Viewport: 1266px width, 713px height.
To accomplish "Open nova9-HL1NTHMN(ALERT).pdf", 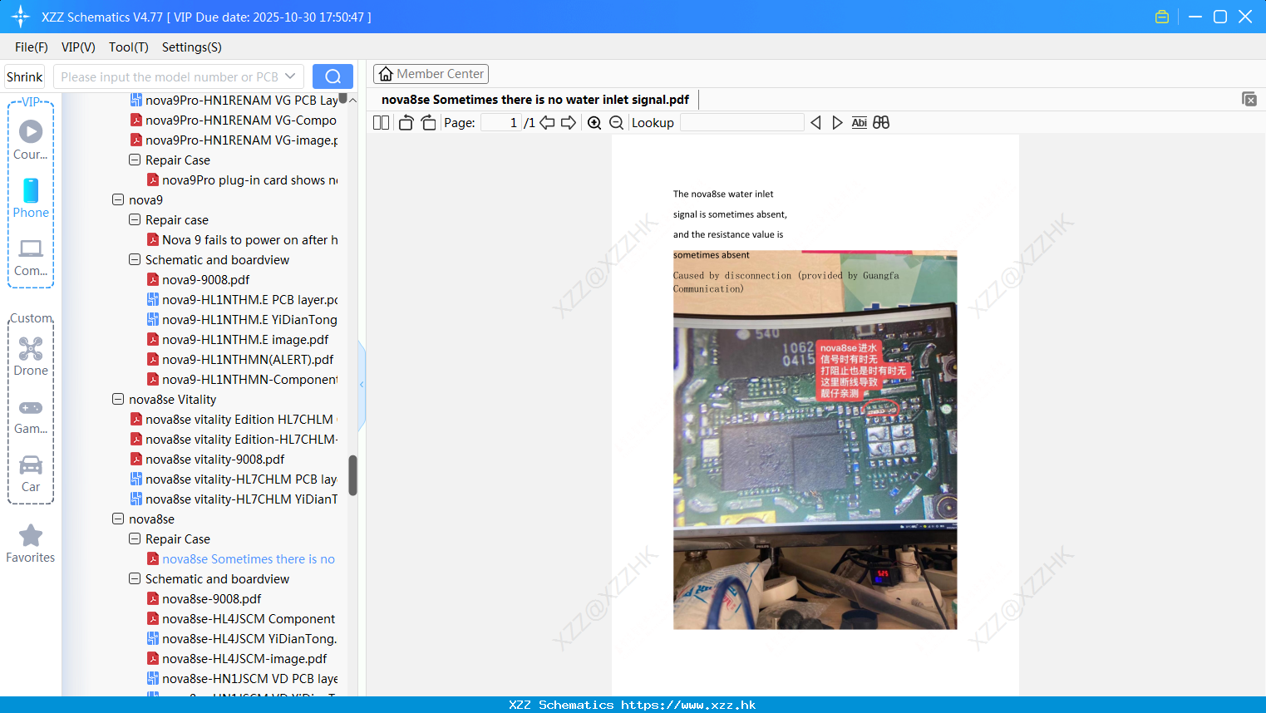I will tap(248, 360).
